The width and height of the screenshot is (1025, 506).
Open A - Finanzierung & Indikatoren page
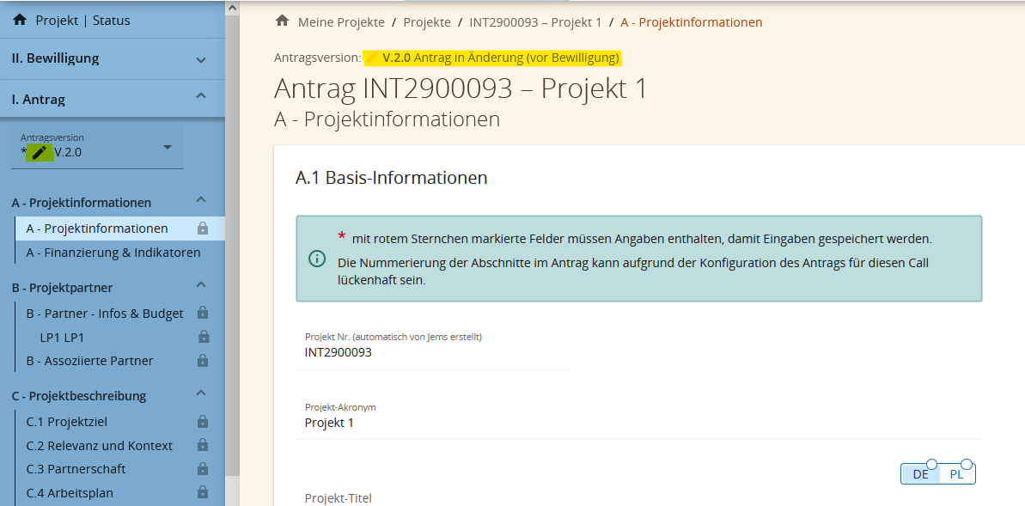[x=113, y=253]
